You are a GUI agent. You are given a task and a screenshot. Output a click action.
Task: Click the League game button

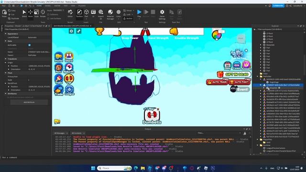click(x=69, y=90)
